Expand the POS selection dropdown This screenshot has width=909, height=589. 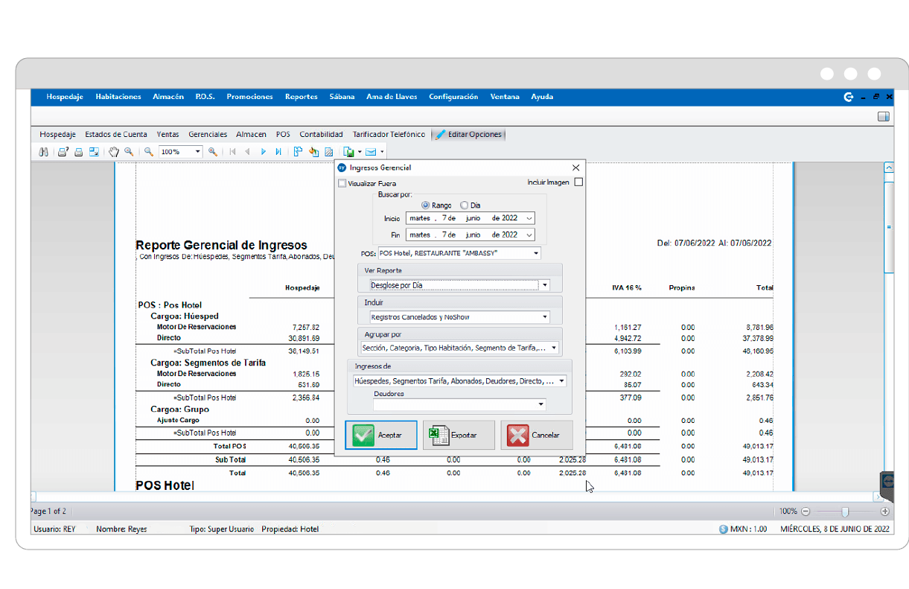pyautogui.click(x=533, y=252)
